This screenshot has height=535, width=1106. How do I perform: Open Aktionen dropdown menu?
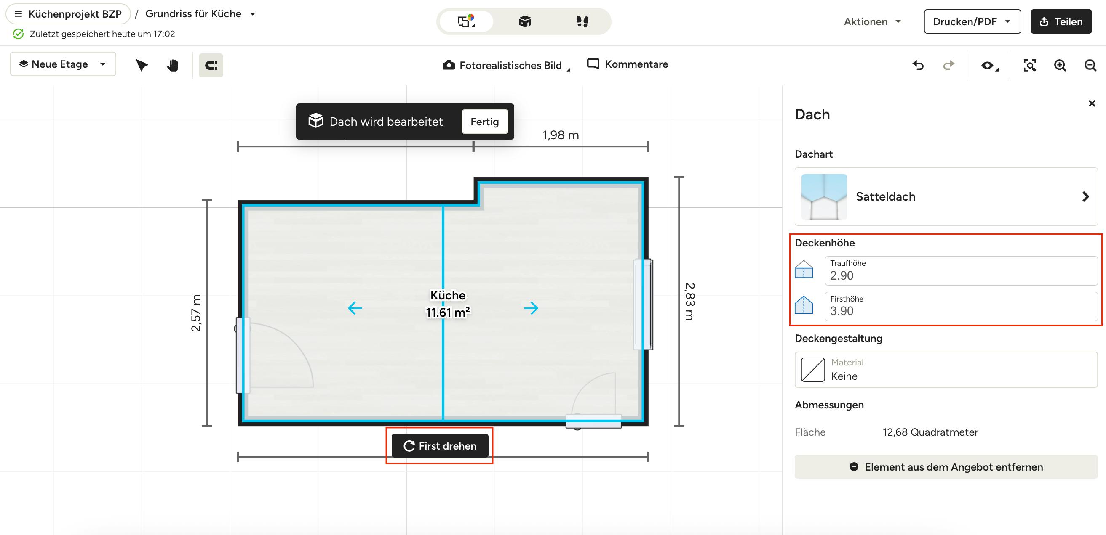(x=872, y=21)
